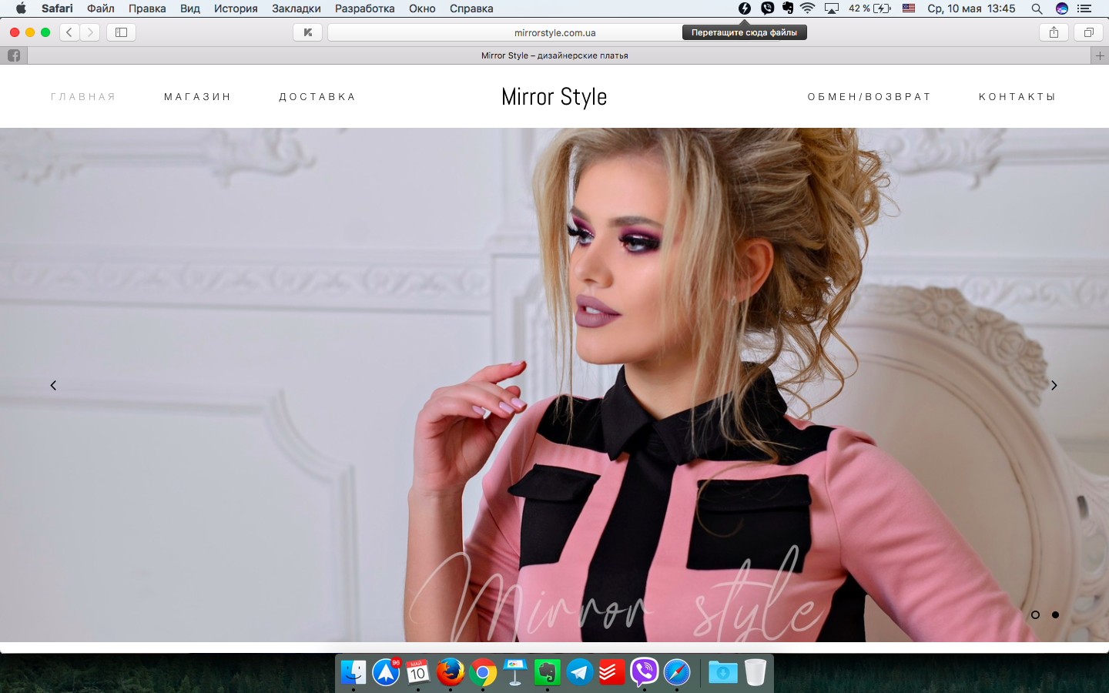This screenshot has width=1109, height=693.
Task: Go back with Safari's back arrow
Action: [69, 32]
